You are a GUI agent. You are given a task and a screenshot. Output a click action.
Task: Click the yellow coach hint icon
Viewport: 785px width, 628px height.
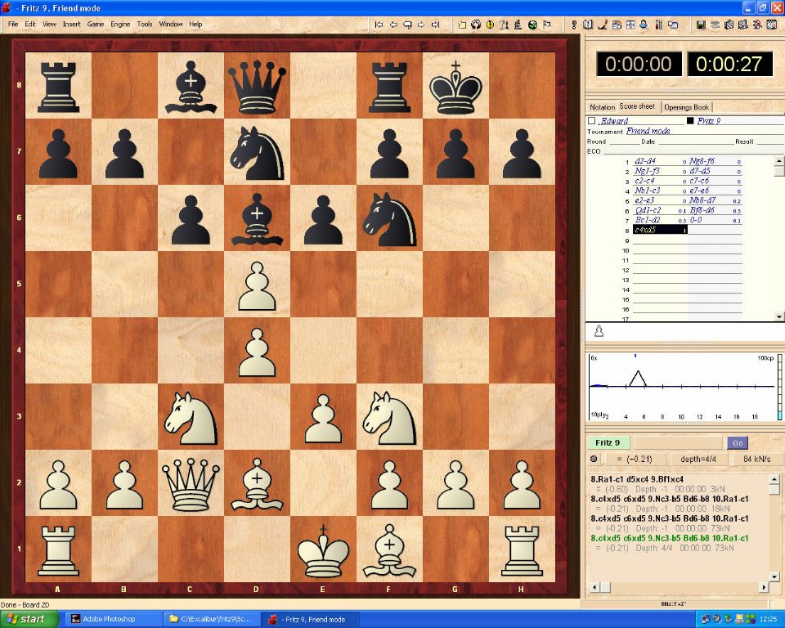pos(490,24)
